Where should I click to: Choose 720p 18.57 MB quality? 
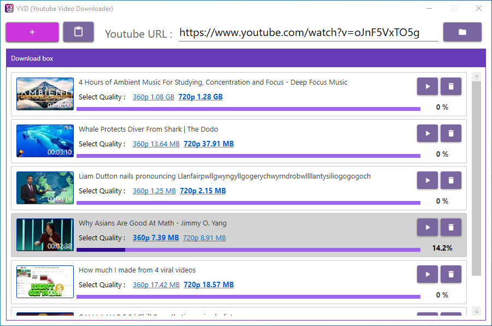pos(209,285)
